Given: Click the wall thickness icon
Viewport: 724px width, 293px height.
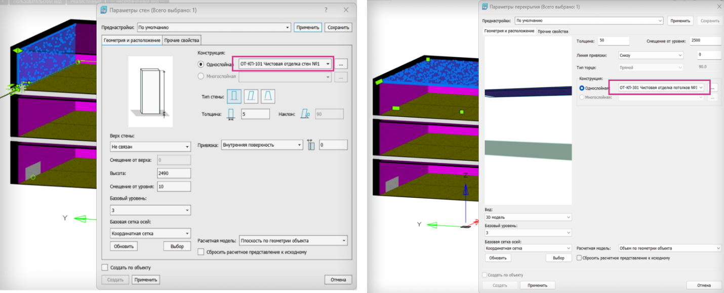Looking at the screenshot, I should (231, 114).
